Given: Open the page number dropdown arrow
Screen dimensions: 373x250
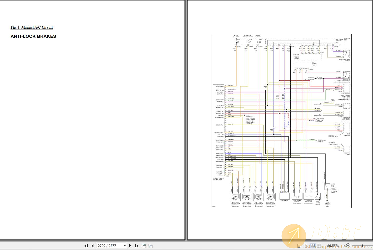Looking at the screenshot, I should click(125, 246).
